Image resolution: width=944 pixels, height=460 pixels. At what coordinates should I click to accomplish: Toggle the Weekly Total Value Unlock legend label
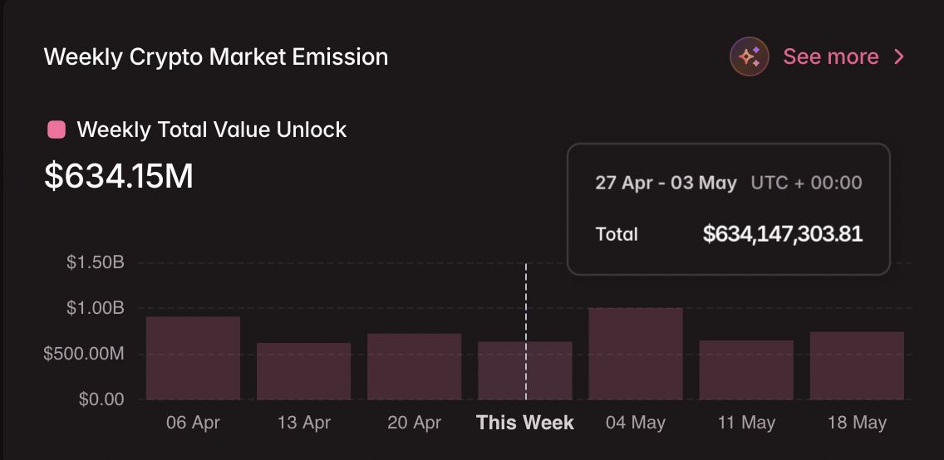click(x=211, y=130)
